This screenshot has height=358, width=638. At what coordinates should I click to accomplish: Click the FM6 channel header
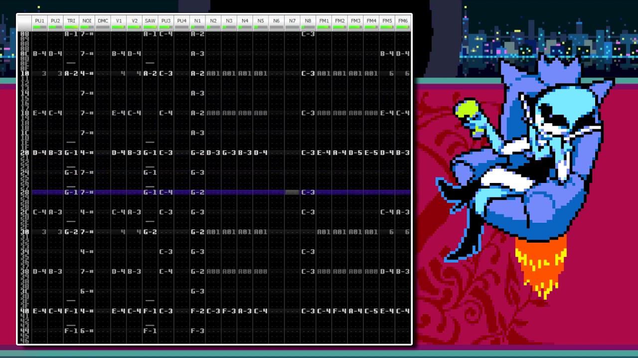point(403,23)
